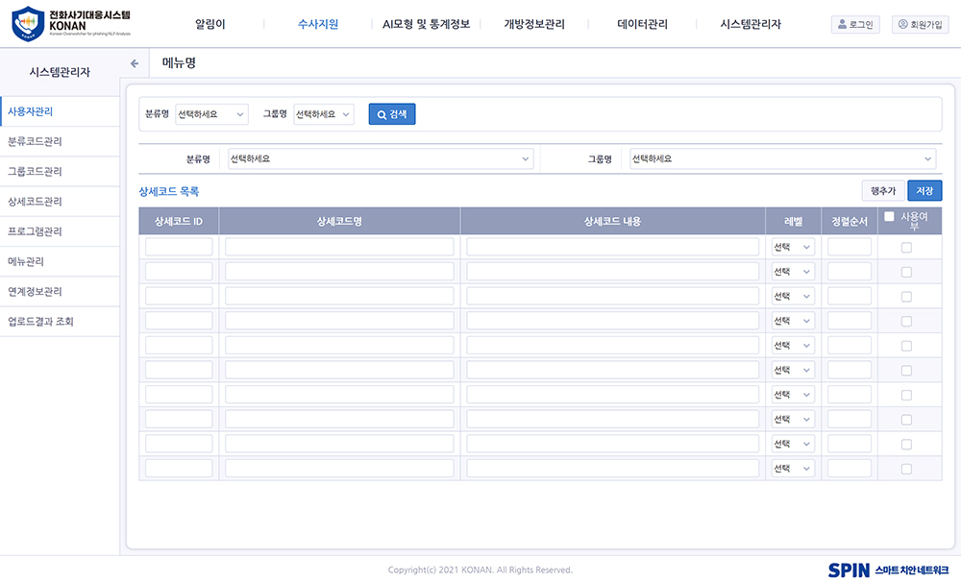This screenshot has width=961, height=581.
Task: Expand the first row 레벨 선택 dropdown
Action: [x=793, y=248]
